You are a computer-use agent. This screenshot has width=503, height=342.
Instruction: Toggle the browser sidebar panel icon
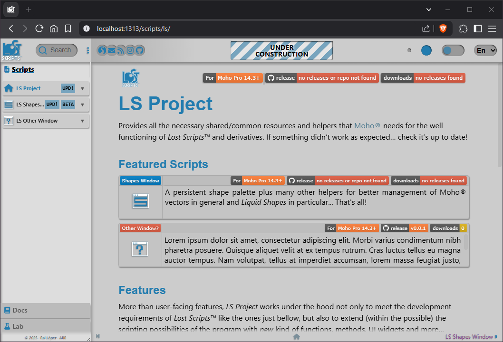click(x=478, y=28)
